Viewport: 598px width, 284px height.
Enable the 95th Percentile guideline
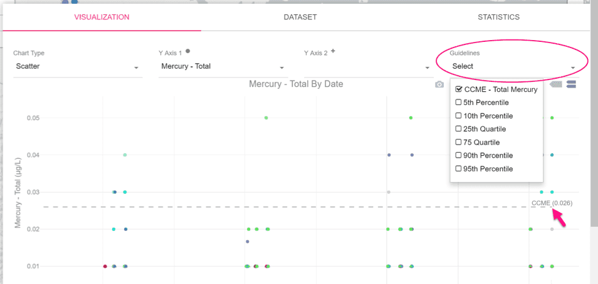click(458, 169)
